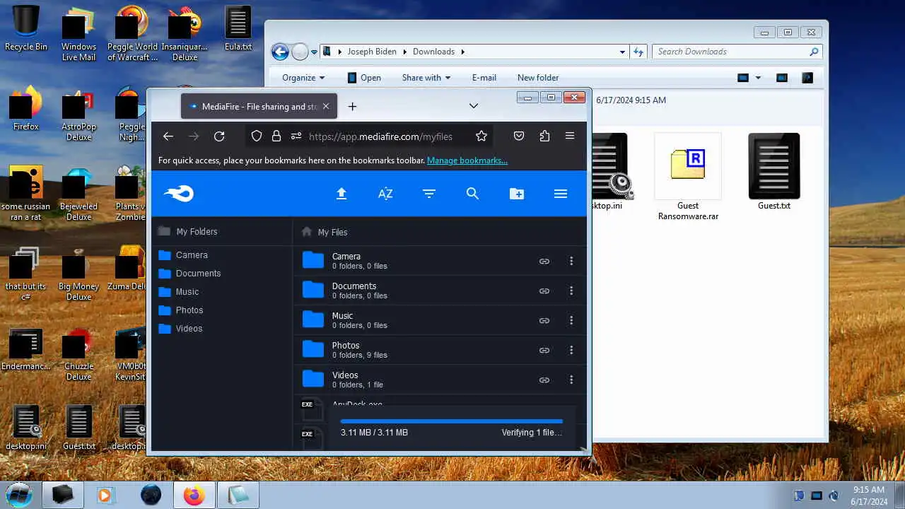Open the Videos folder row in file list
The image size is (905, 509).
pyautogui.click(x=439, y=380)
